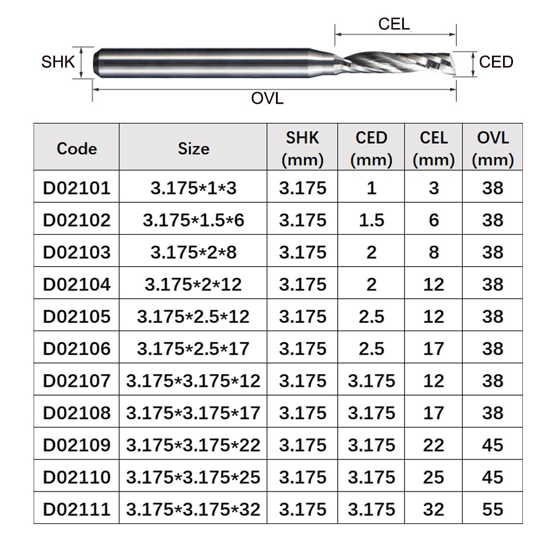Click the Size column header

click(x=193, y=147)
